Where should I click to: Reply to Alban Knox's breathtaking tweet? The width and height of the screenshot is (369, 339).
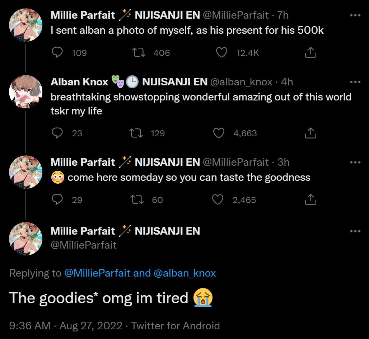click(x=57, y=133)
